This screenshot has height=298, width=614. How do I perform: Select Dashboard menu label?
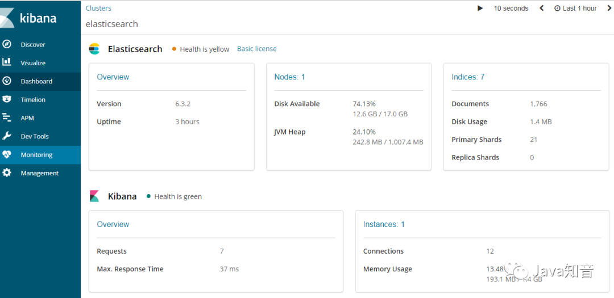click(36, 81)
